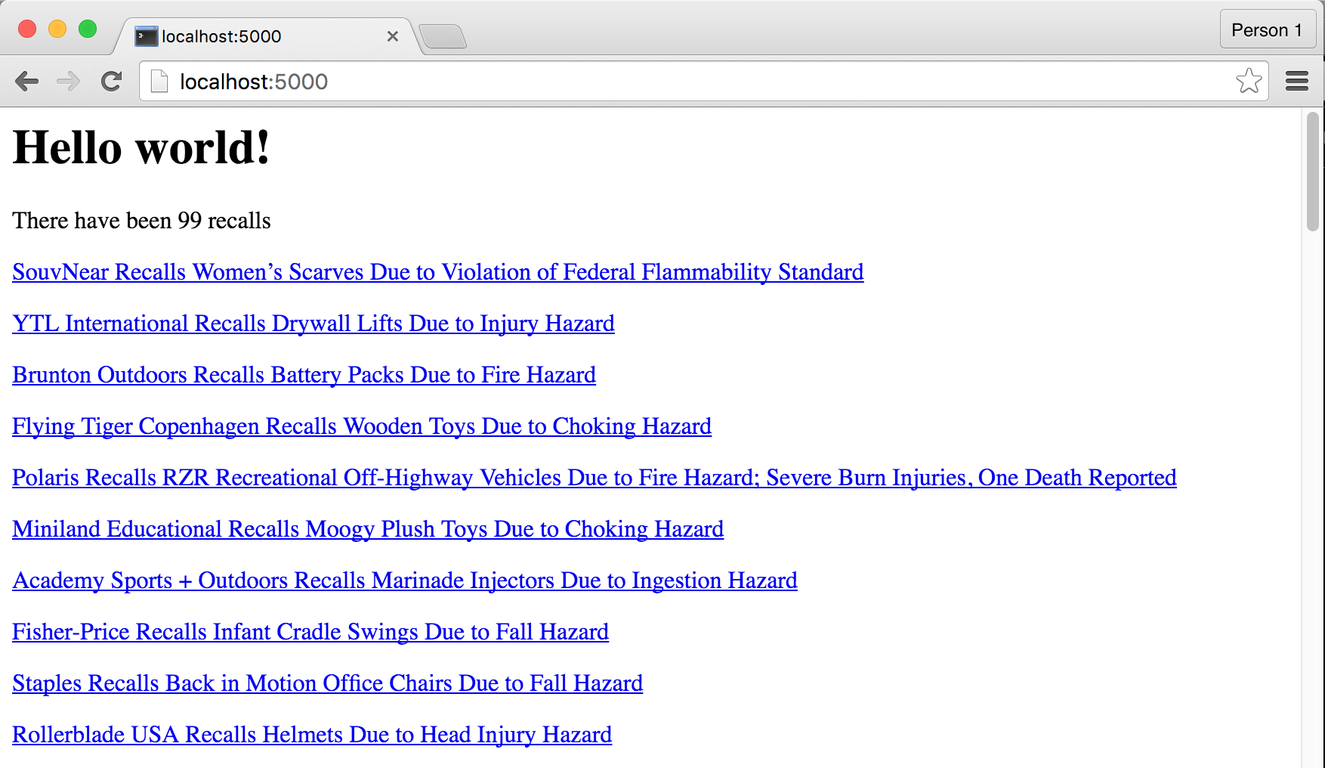
Task: Open the Brunton Outdoors Battery Packs link
Action: pos(304,375)
